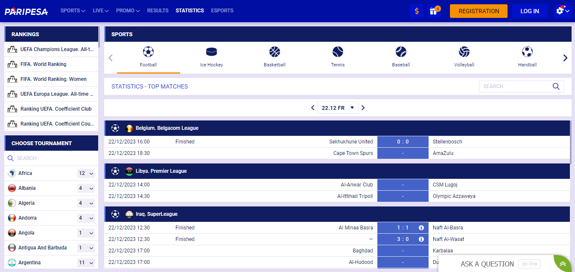Click the Belgium. Belgacom League header
The width and height of the screenshot is (575, 272).
point(337,128)
